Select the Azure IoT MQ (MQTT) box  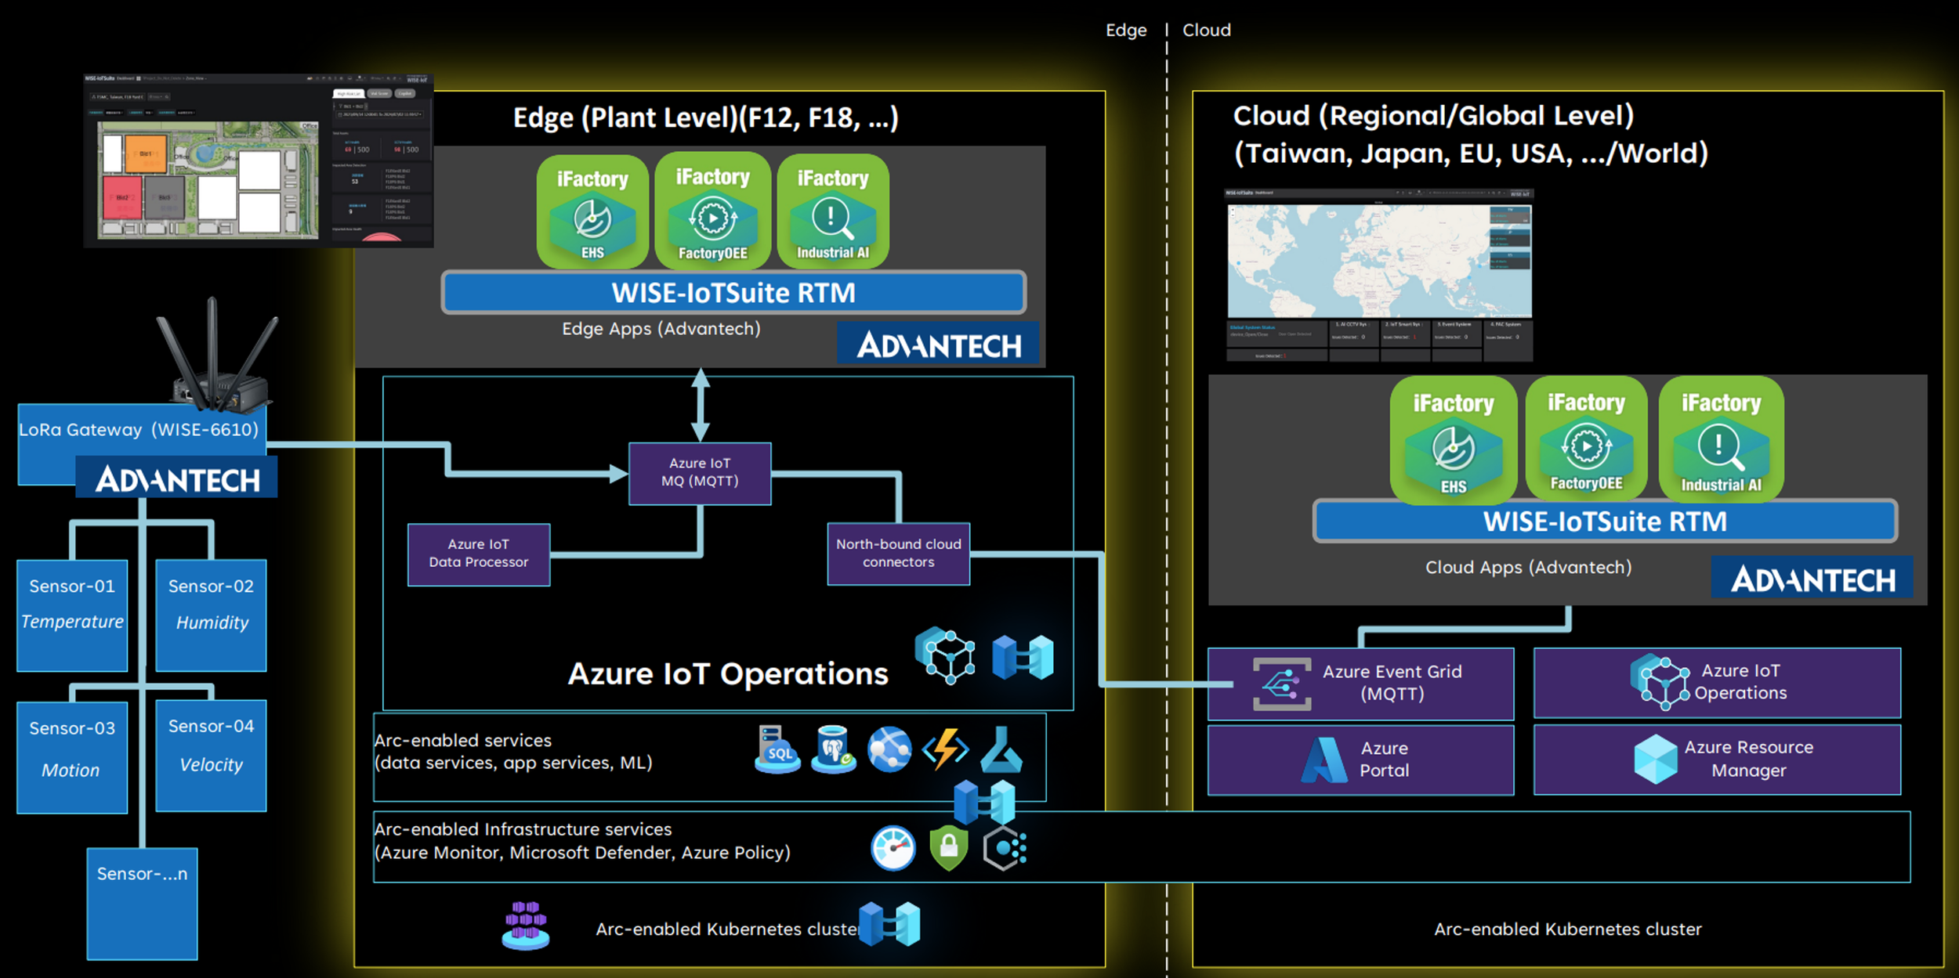click(x=700, y=473)
